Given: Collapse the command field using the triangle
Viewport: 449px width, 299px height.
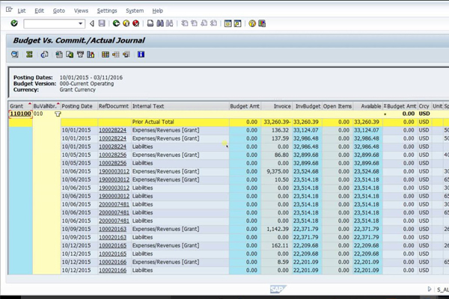Looking at the screenshot, I should pyautogui.click(x=91, y=23).
